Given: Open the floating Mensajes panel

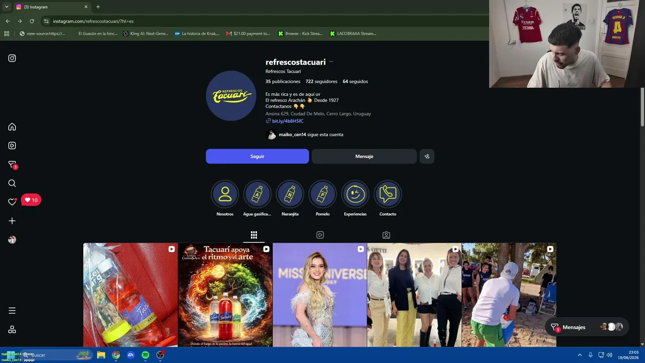Looking at the screenshot, I should 587,327.
